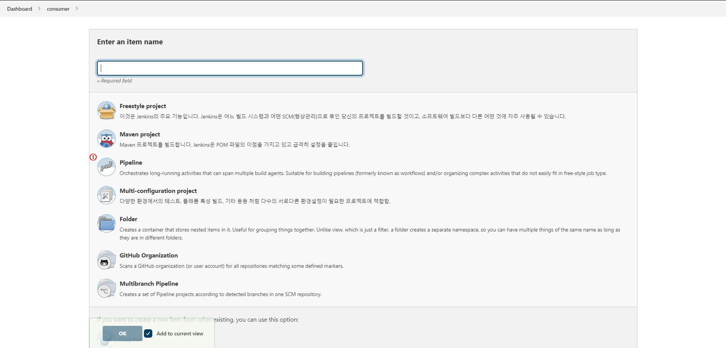Expand the Dashboard breadcrumb chevron
This screenshot has width=726, height=348.
point(39,8)
